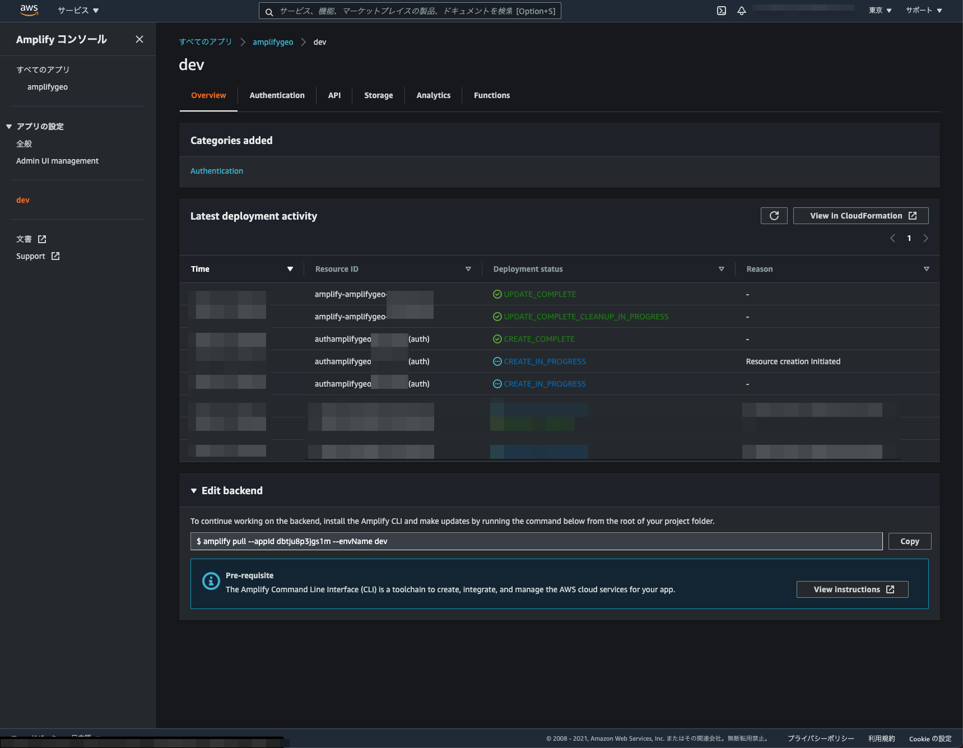Switch to the Authentication tab
The width and height of the screenshot is (963, 748).
click(277, 95)
